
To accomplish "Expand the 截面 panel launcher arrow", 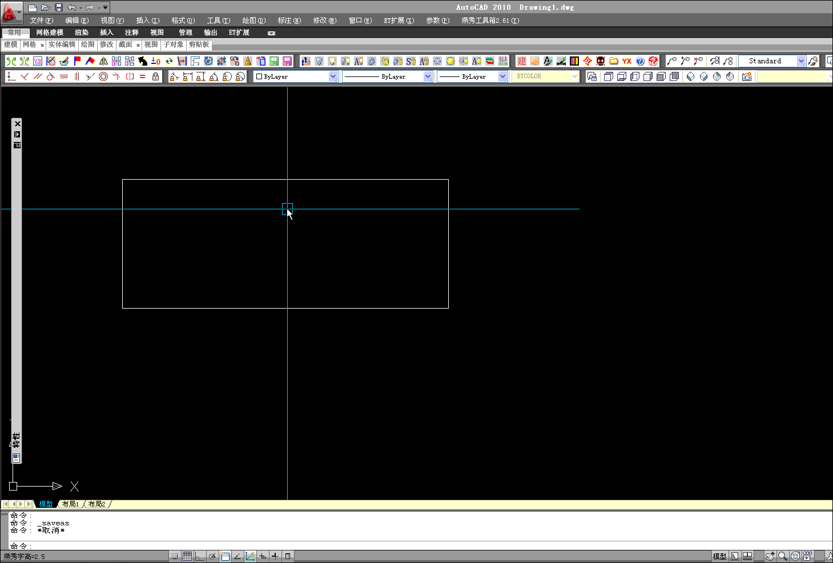I will 138,45.
